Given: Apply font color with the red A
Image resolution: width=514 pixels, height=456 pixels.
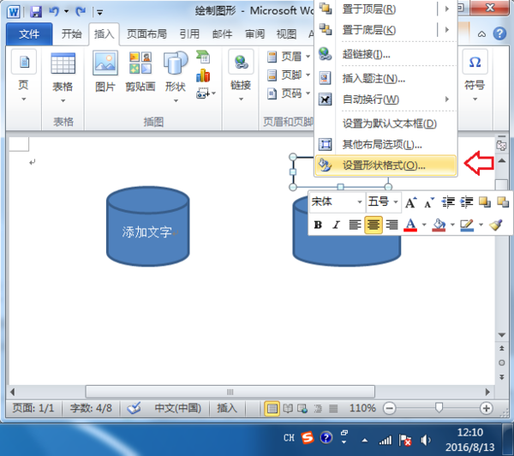Looking at the screenshot, I should (x=410, y=225).
